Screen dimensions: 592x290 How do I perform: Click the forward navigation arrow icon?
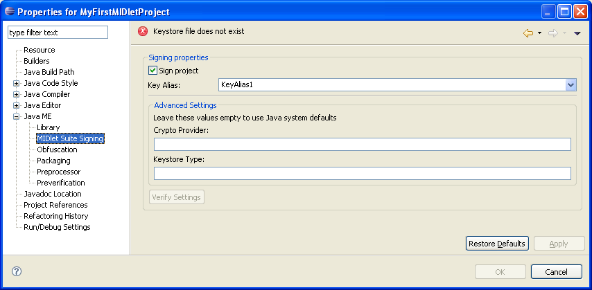(x=553, y=33)
